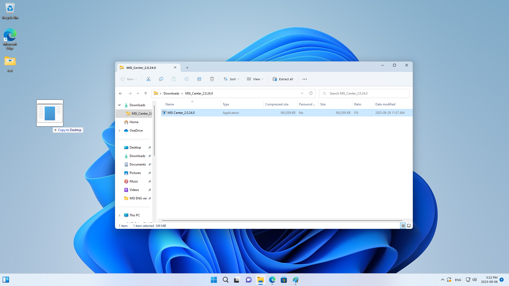
Task: Select the Share icon in toolbar
Action: pyautogui.click(x=199, y=79)
